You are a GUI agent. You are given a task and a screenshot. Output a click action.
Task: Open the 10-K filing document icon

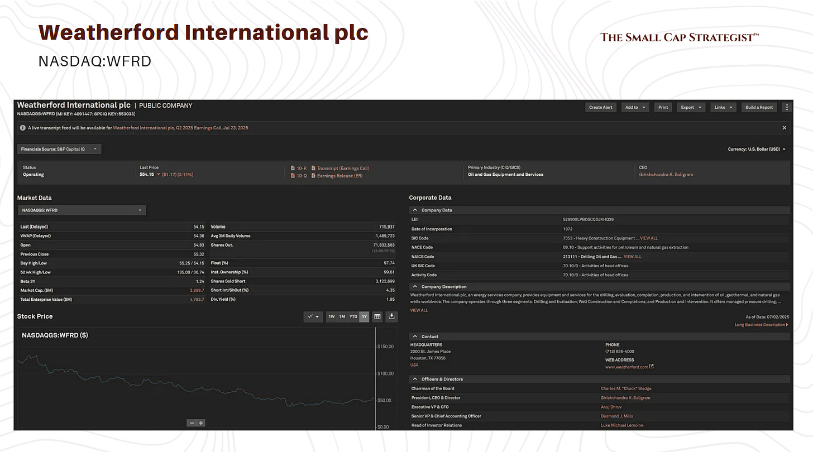[x=293, y=168]
